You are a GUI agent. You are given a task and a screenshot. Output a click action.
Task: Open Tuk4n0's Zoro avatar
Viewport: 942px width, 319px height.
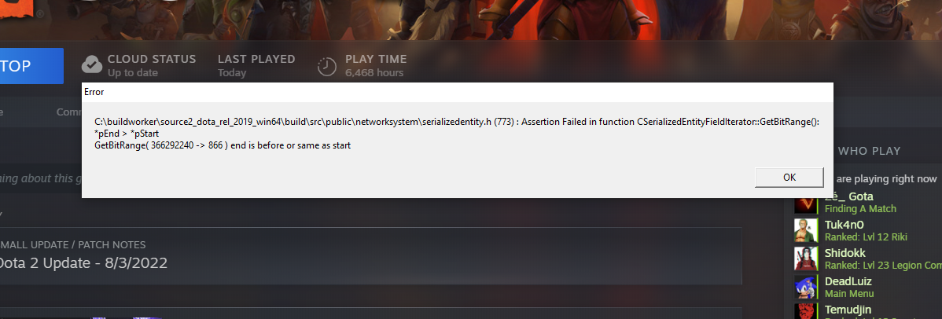pos(806,230)
